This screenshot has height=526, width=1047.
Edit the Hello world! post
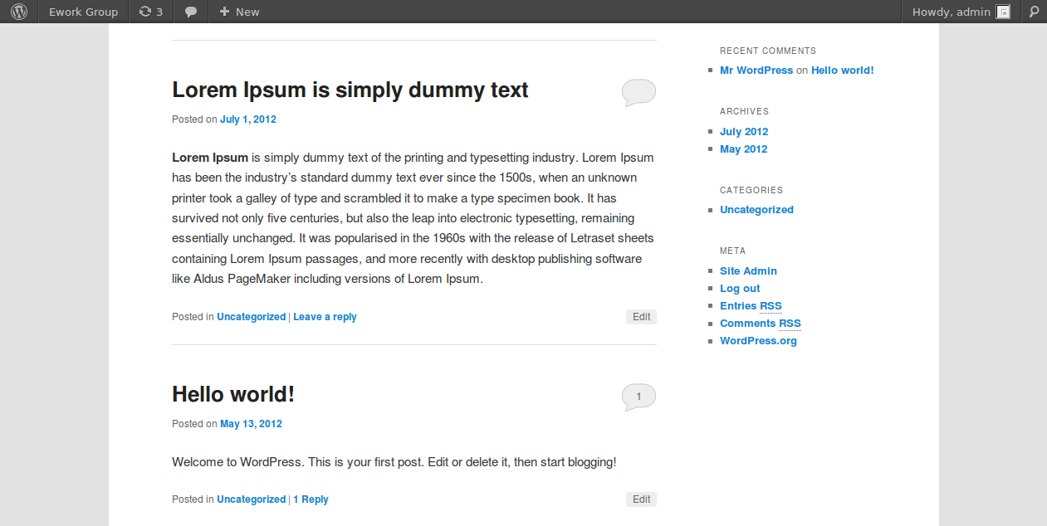641,499
